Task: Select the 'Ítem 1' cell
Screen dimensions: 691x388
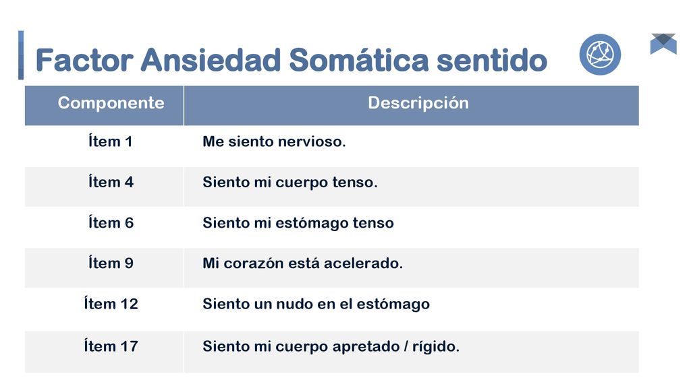Action: pos(104,146)
